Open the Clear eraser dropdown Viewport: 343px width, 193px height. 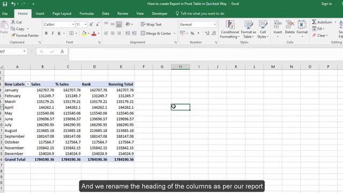click(320, 35)
